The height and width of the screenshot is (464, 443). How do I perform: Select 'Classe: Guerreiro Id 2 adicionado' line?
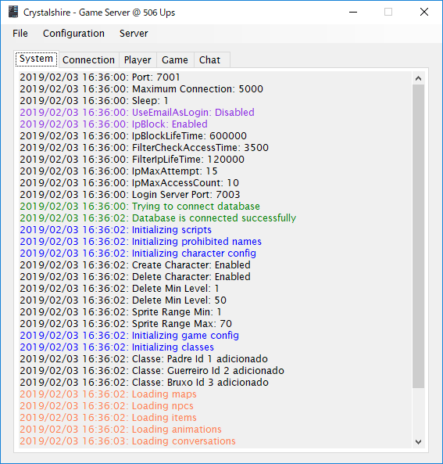(152, 371)
